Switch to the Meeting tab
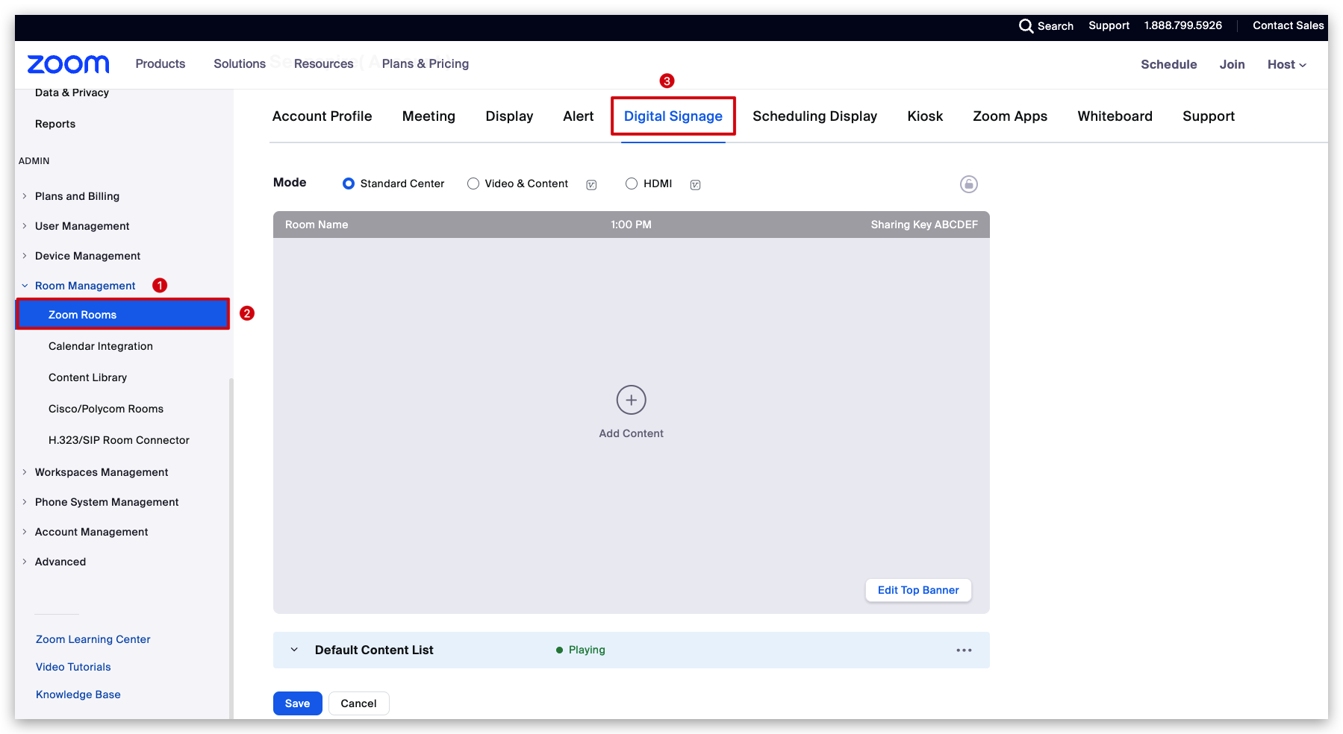The width and height of the screenshot is (1343, 734). pos(429,116)
